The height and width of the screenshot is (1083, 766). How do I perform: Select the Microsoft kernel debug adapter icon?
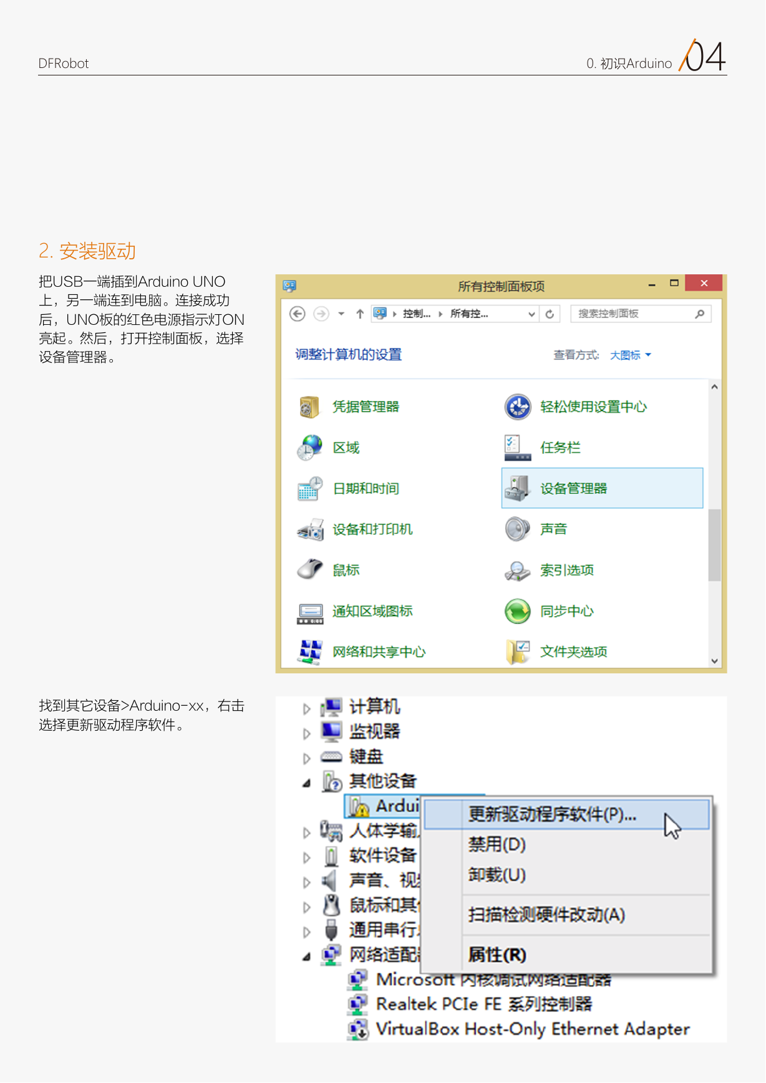[x=358, y=980]
